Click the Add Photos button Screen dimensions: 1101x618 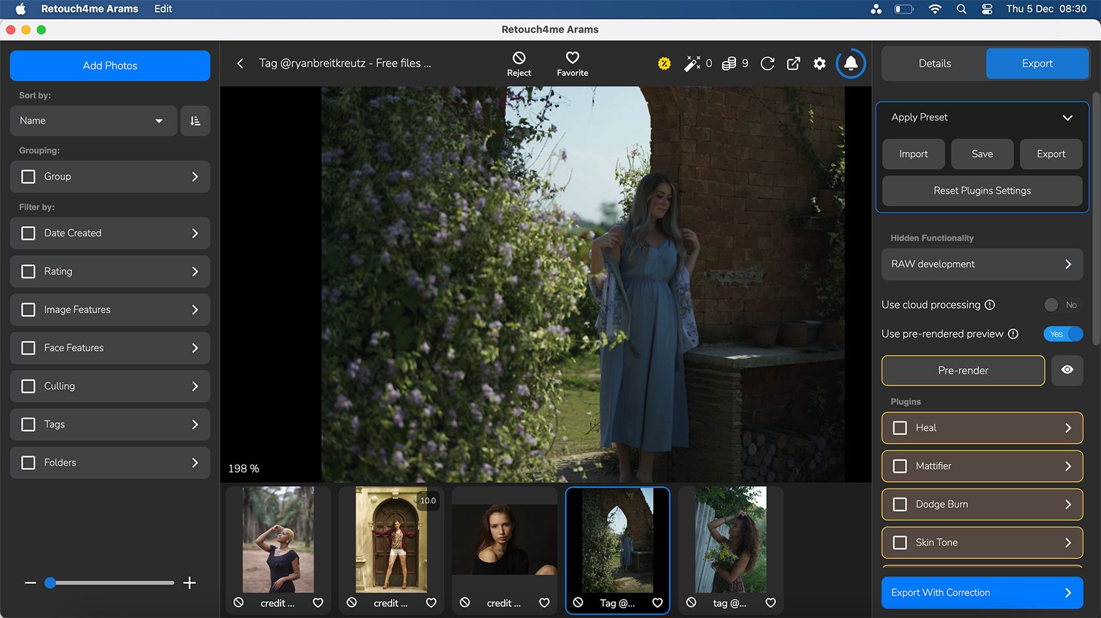point(110,66)
